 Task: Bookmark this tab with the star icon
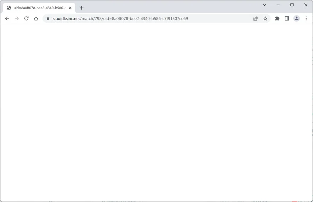coord(265,18)
